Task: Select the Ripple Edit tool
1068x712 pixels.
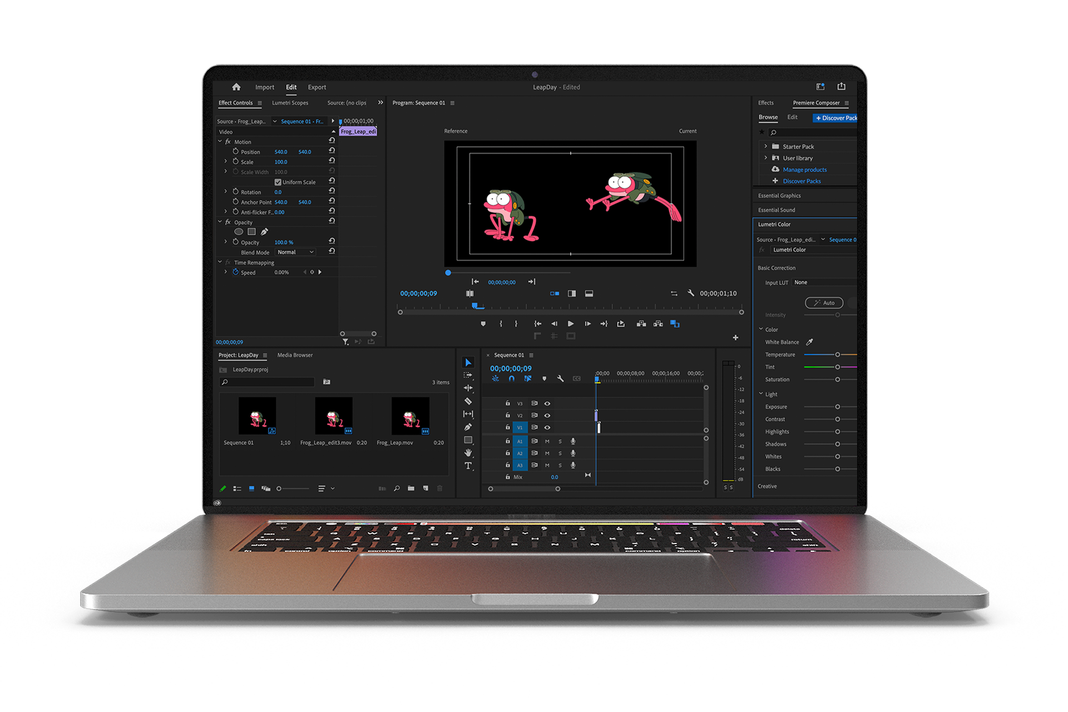Action: click(468, 388)
